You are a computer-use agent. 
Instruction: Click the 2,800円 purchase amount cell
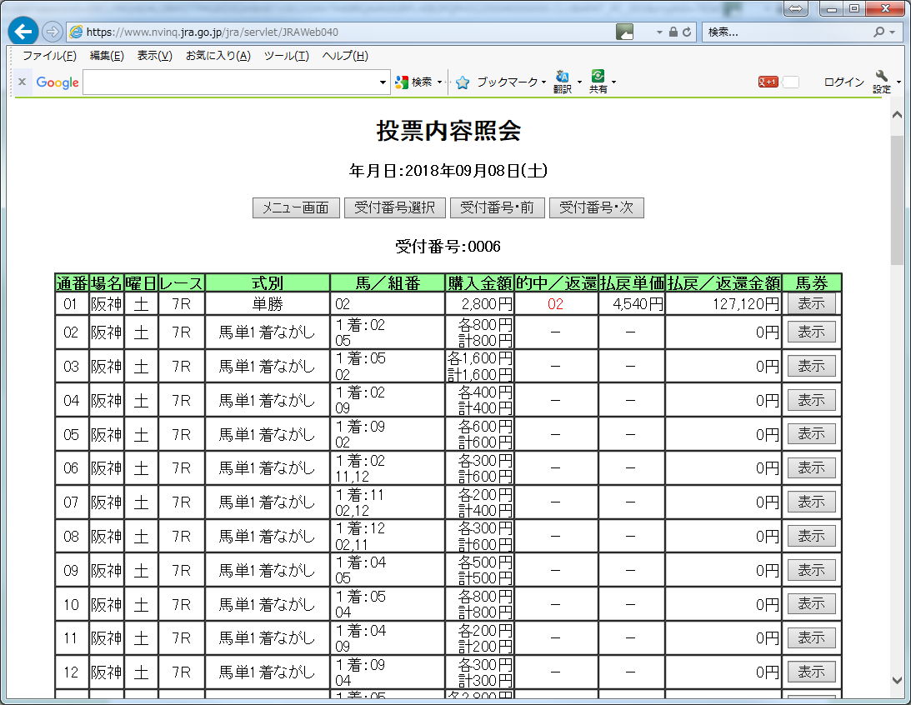coord(479,303)
